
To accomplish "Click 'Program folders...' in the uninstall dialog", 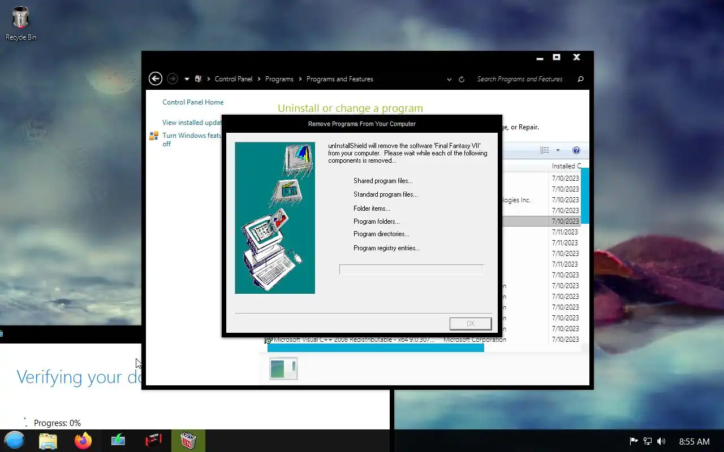I will pos(377,221).
